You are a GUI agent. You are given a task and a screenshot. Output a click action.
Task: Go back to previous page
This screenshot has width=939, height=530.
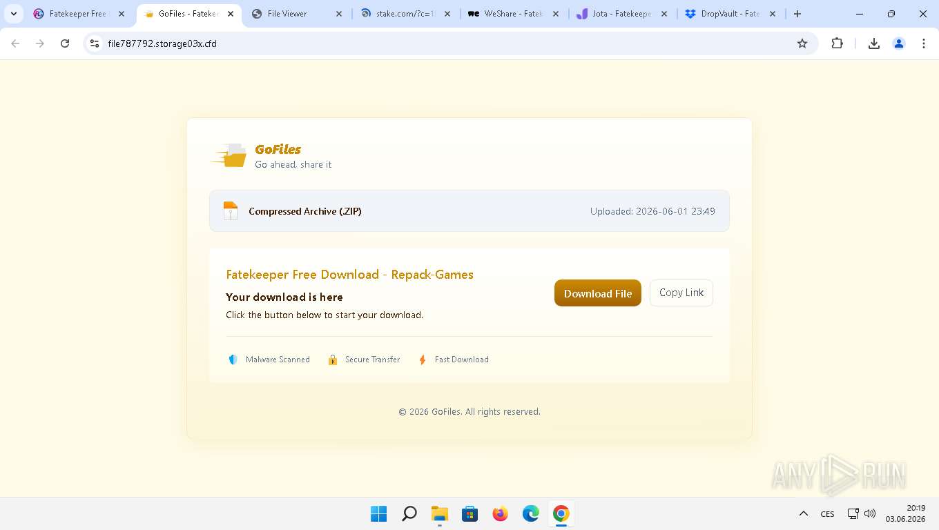point(15,43)
